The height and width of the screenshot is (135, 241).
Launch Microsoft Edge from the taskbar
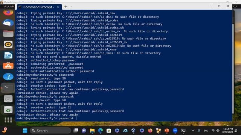point(101,131)
